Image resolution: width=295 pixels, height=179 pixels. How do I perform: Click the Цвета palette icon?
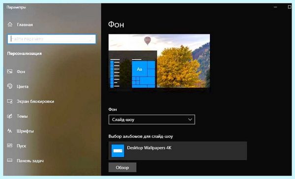pos(10,86)
